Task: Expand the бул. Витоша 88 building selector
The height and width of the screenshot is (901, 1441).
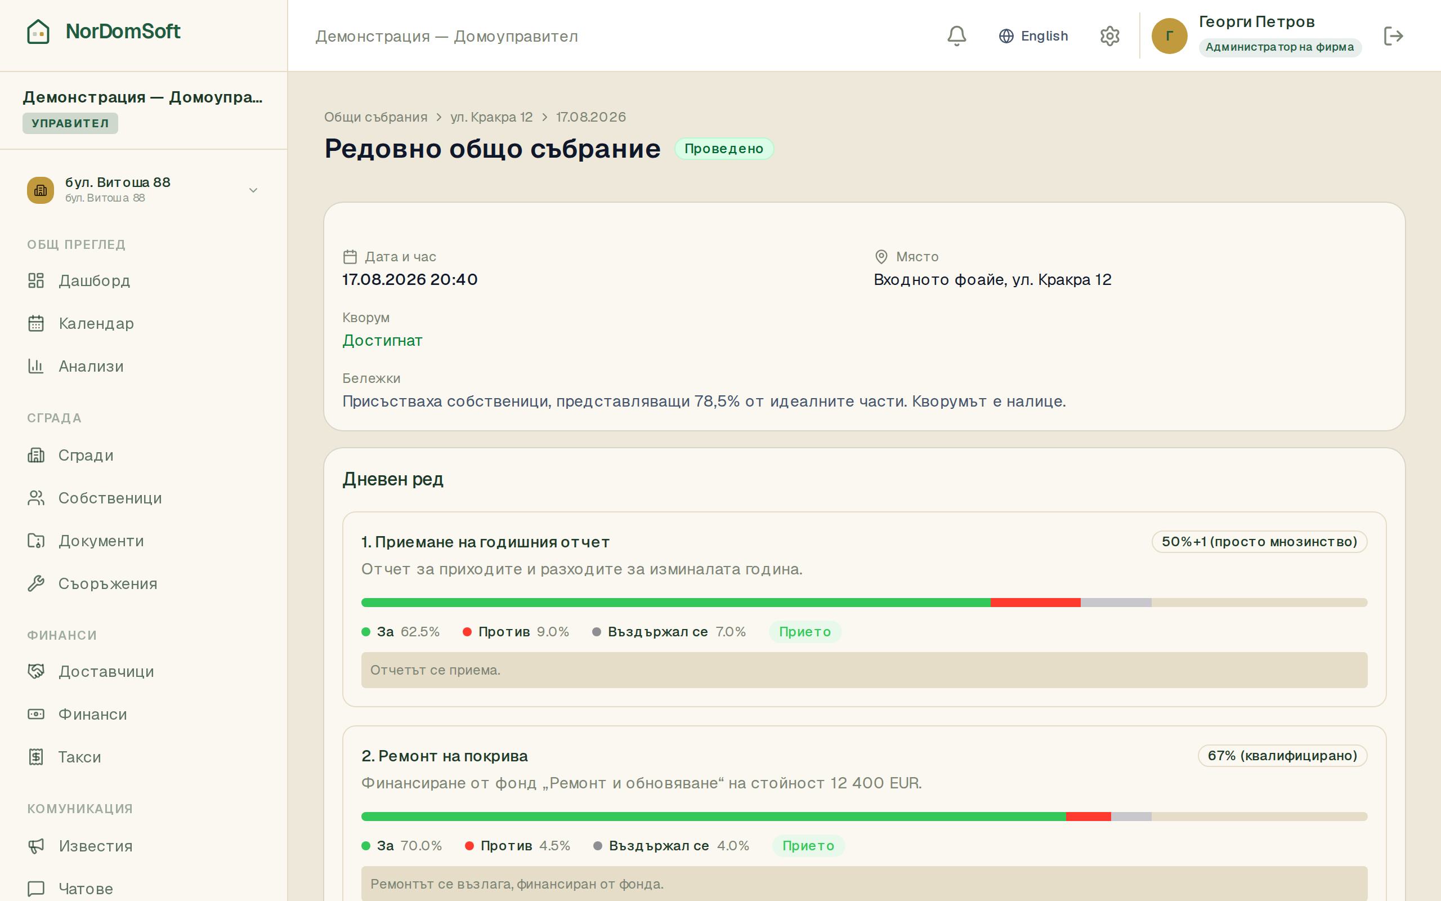Action: (144, 190)
